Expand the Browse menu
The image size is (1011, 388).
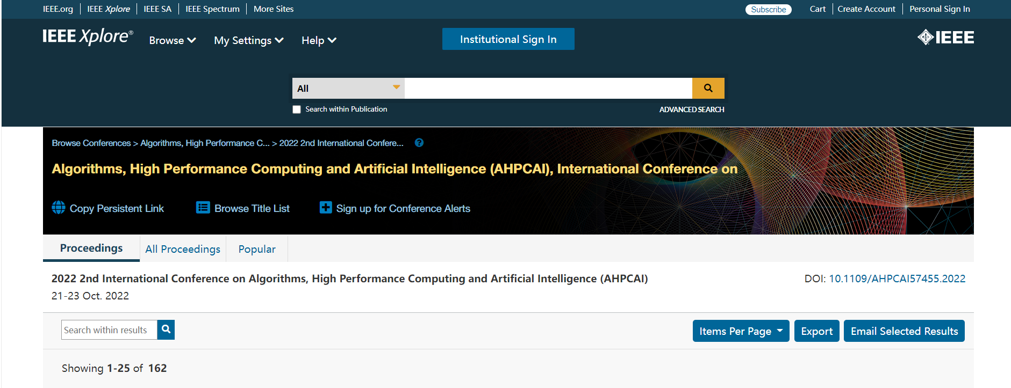click(173, 40)
